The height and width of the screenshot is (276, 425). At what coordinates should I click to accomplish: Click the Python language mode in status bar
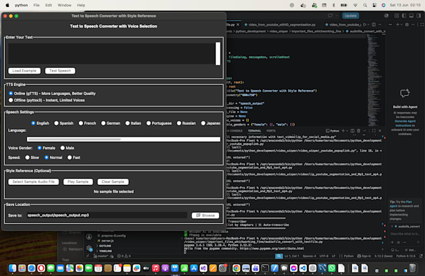349,256
